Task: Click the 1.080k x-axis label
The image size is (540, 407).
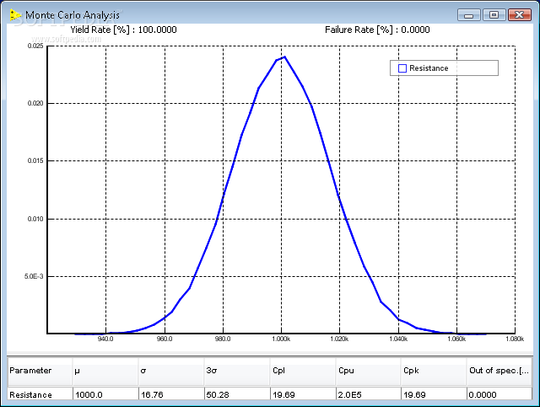Action: (x=515, y=339)
